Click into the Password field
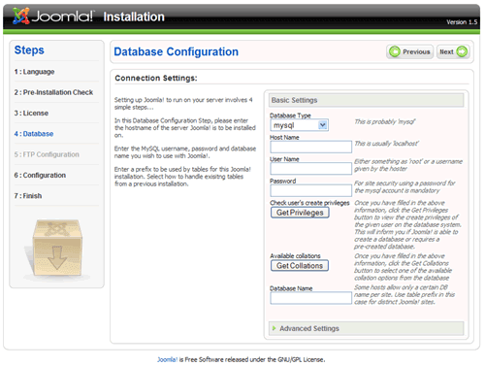Screen dimensions: 485x366 click(311, 190)
